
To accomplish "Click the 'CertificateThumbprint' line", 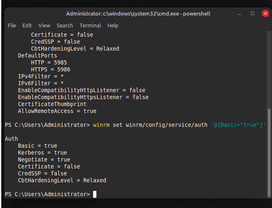I will 52,104.
